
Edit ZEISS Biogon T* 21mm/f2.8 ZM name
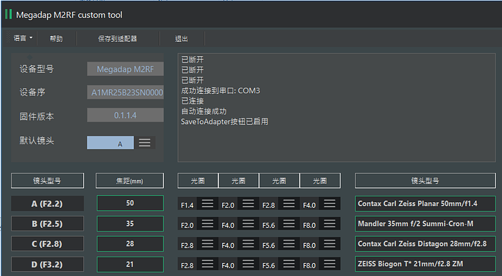(425, 264)
